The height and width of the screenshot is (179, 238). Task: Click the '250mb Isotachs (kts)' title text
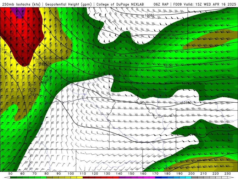[21, 4]
